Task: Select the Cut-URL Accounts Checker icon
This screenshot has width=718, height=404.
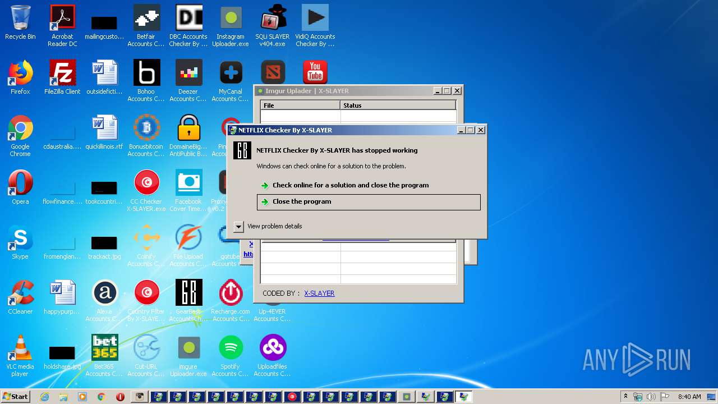Action: [x=146, y=355]
